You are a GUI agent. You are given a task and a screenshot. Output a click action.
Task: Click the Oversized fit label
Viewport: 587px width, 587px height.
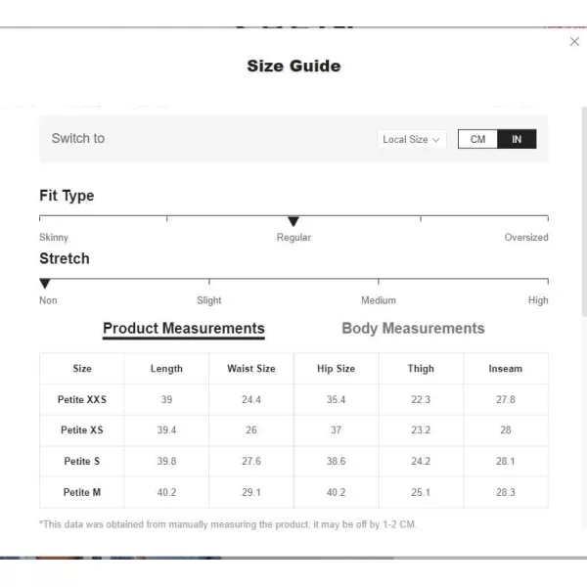tap(526, 238)
